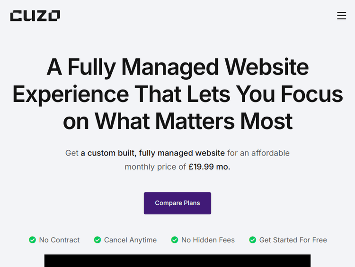Screen dimensions: 355x267
Task: Click the black media block at the bottom
Action: 177,260
